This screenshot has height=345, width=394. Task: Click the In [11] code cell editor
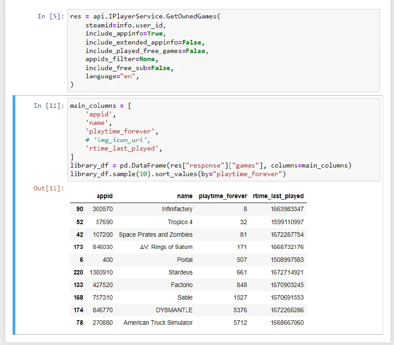(x=223, y=140)
